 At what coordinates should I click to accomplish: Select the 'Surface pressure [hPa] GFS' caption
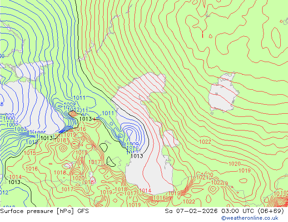(x=45, y=211)
